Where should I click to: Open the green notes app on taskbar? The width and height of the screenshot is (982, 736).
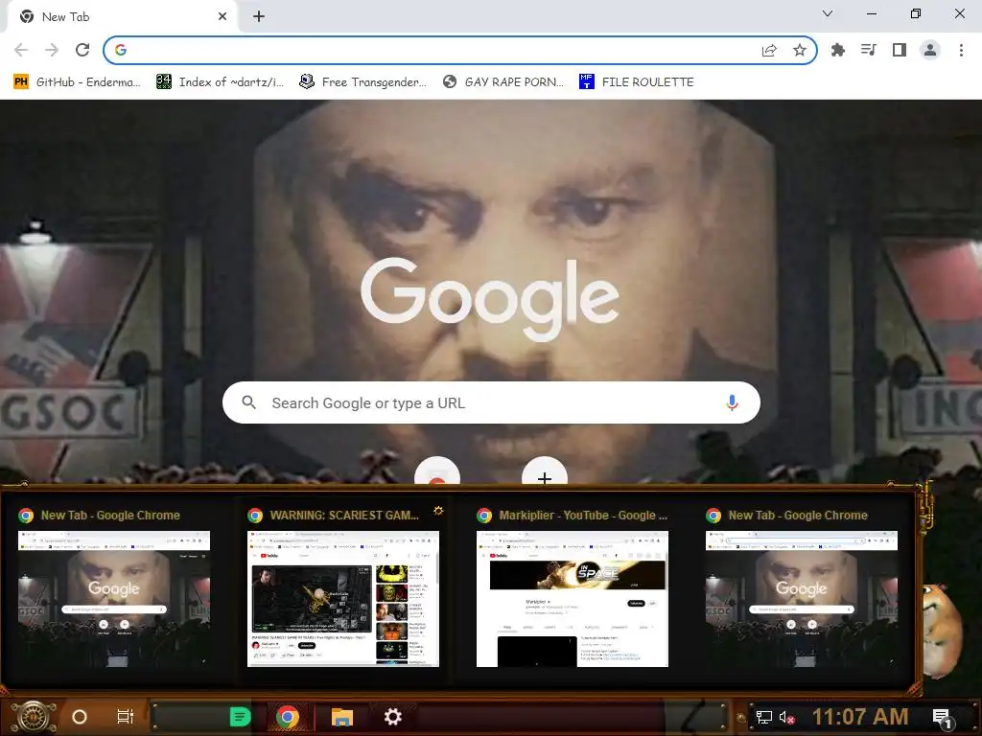(240, 717)
